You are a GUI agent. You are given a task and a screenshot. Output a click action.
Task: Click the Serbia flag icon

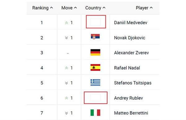[95, 37]
